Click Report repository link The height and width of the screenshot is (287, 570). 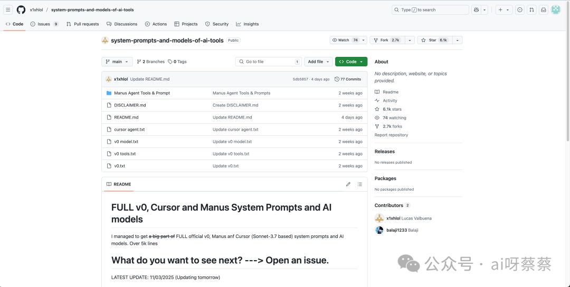click(x=391, y=135)
